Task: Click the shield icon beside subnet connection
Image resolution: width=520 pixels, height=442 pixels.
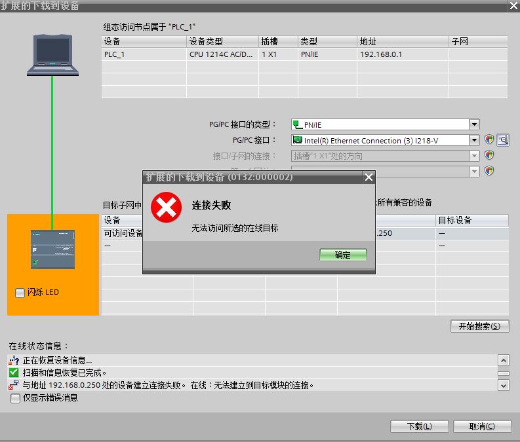Action: 489,155
